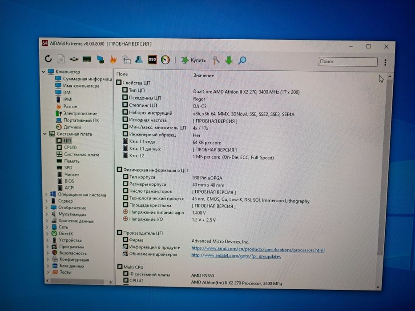The width and height of the screenshot is (415, 311).
Task: Expand the Сеть tree node
Action: pos(48,227)
